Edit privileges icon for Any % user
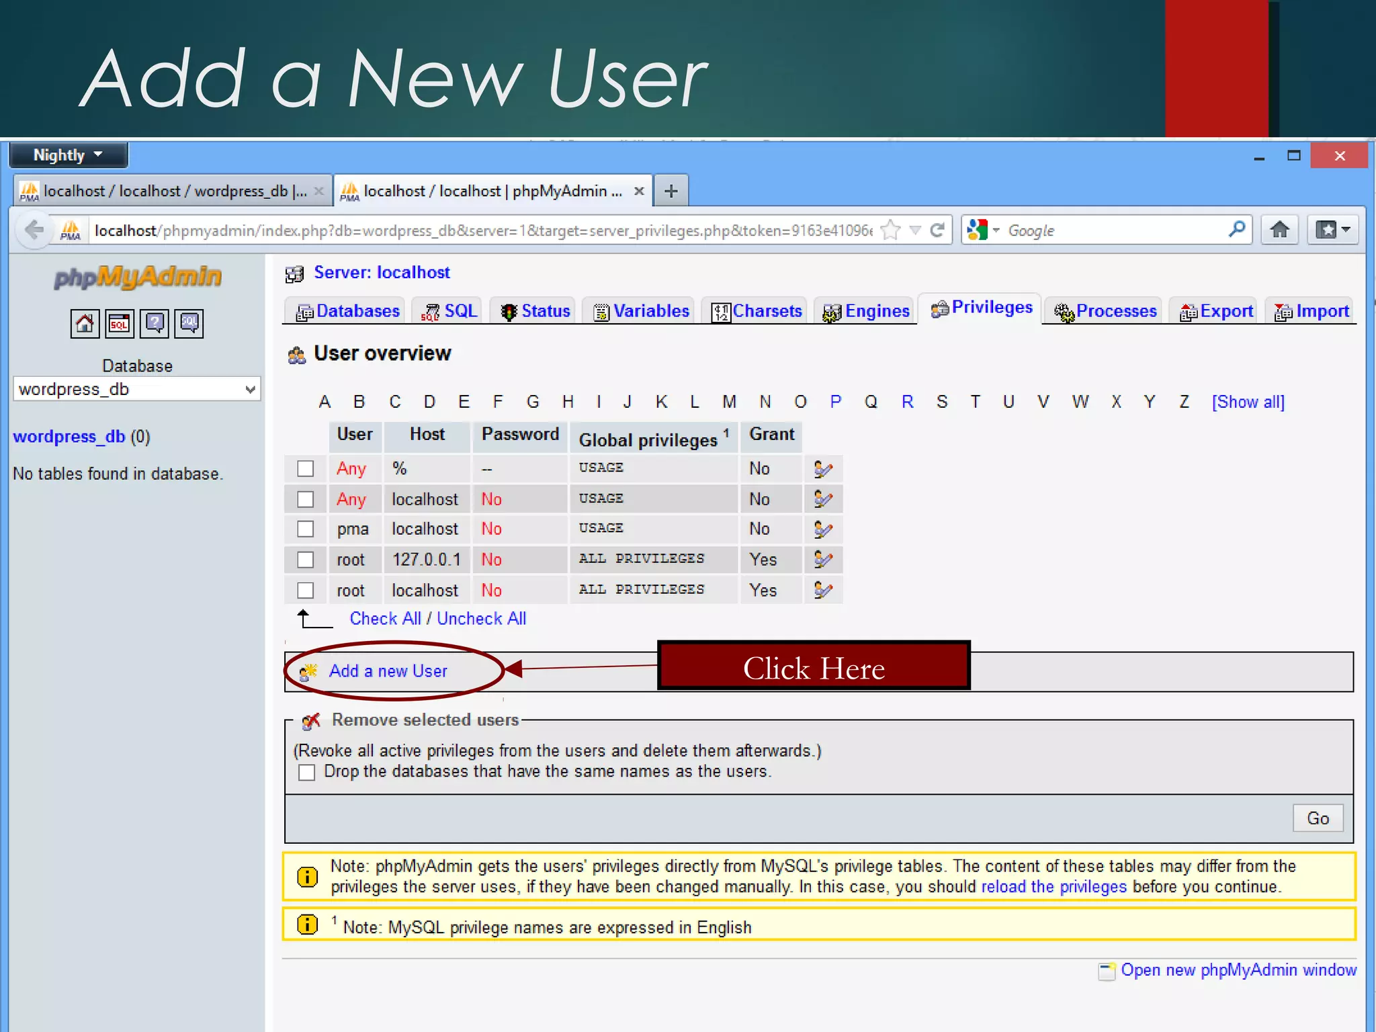This screenshot has width=1376, height=1032. [823, 468]
